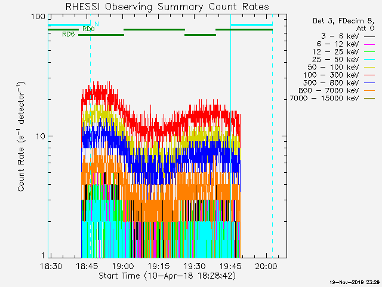382x287 pixels.
Task: Click the lower green bar near 19:30
Action: click(201, 35)
